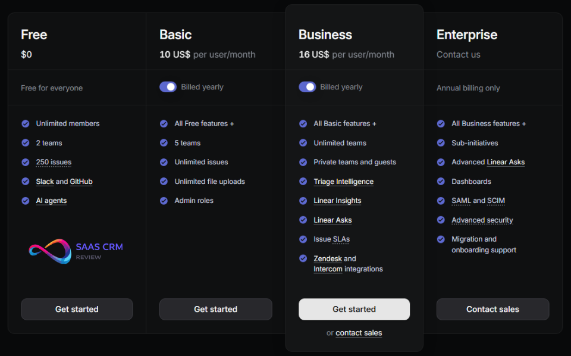Click Contact sales button under Enterprise

point(492,310)
